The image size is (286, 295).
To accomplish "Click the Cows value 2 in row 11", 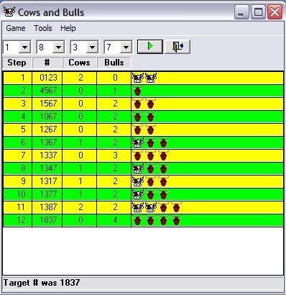I will click(80, 207).
